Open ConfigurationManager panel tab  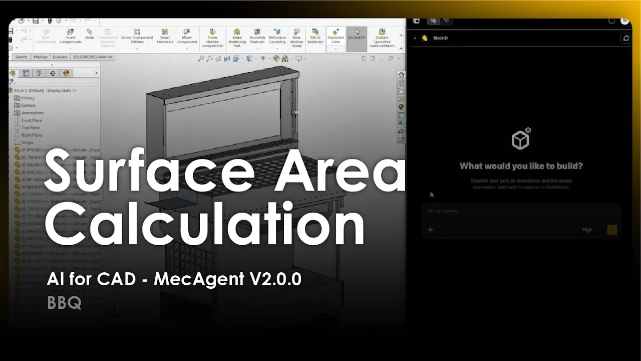click(x=40, y=73)
